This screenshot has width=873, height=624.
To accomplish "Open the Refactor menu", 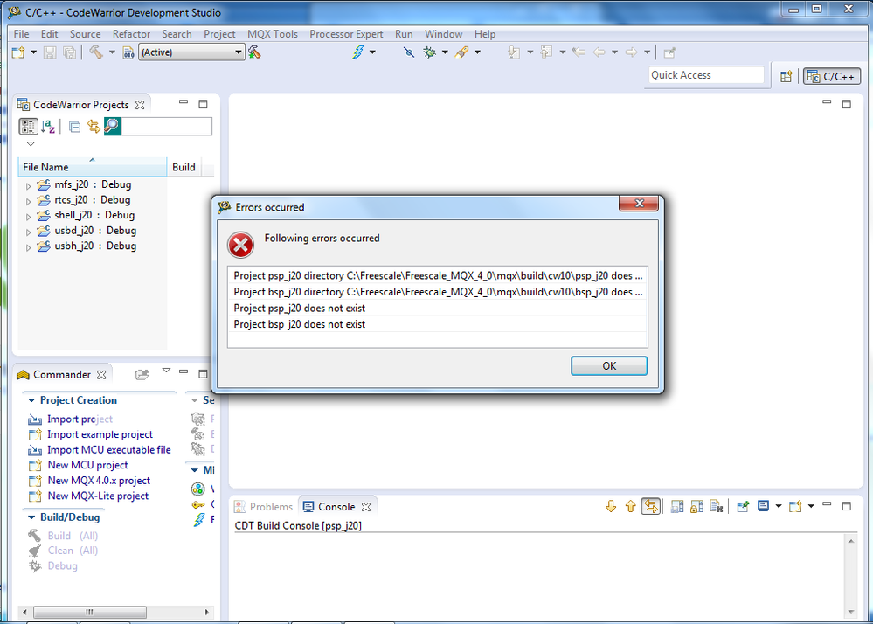I will (131, 34).
